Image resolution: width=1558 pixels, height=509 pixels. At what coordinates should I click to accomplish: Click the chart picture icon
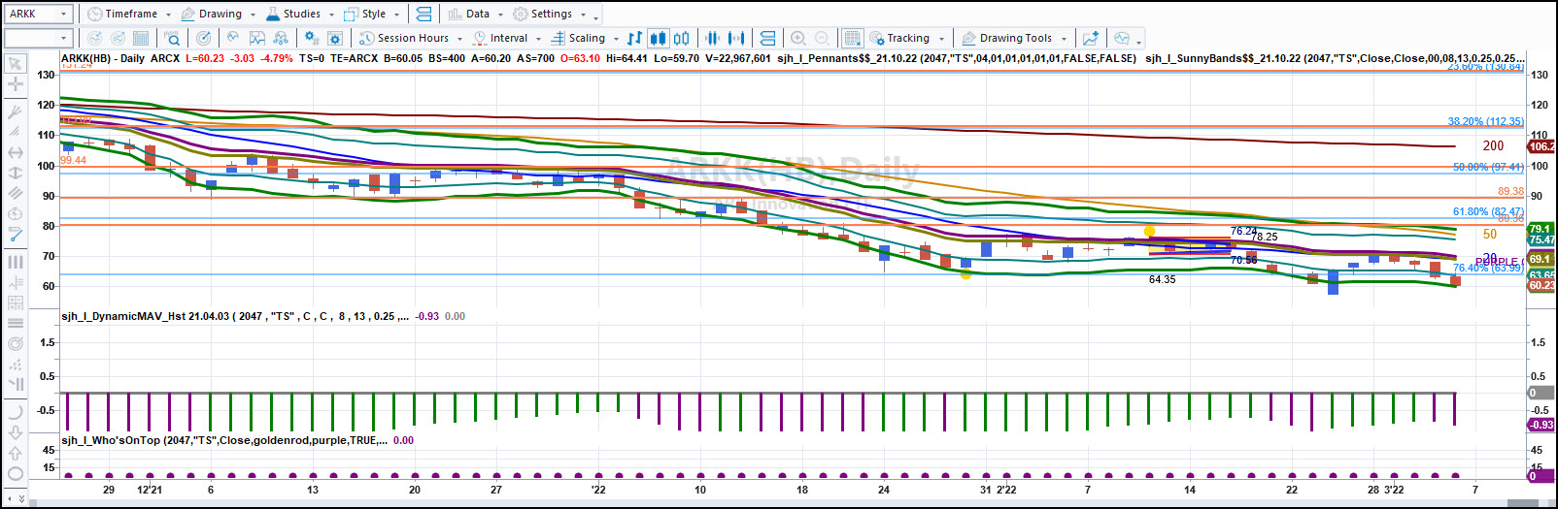tap(257, 38)
